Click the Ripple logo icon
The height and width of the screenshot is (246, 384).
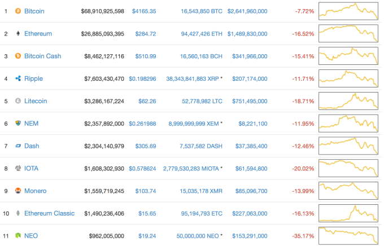pos(18,78)
